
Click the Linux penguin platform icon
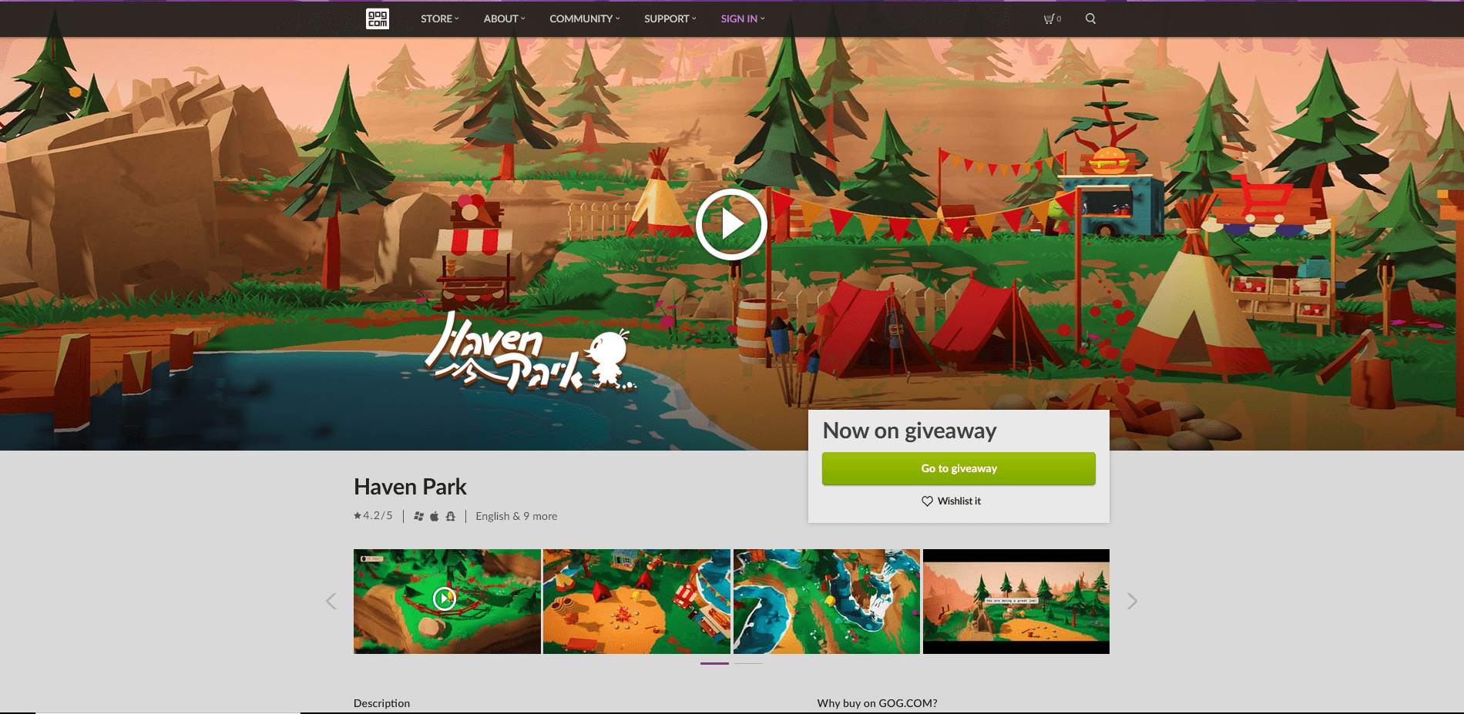tap(450, 516)
